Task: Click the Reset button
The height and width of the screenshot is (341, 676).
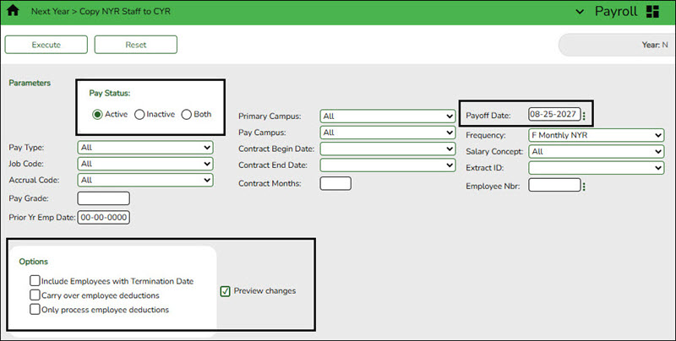Action: [136, 45]
